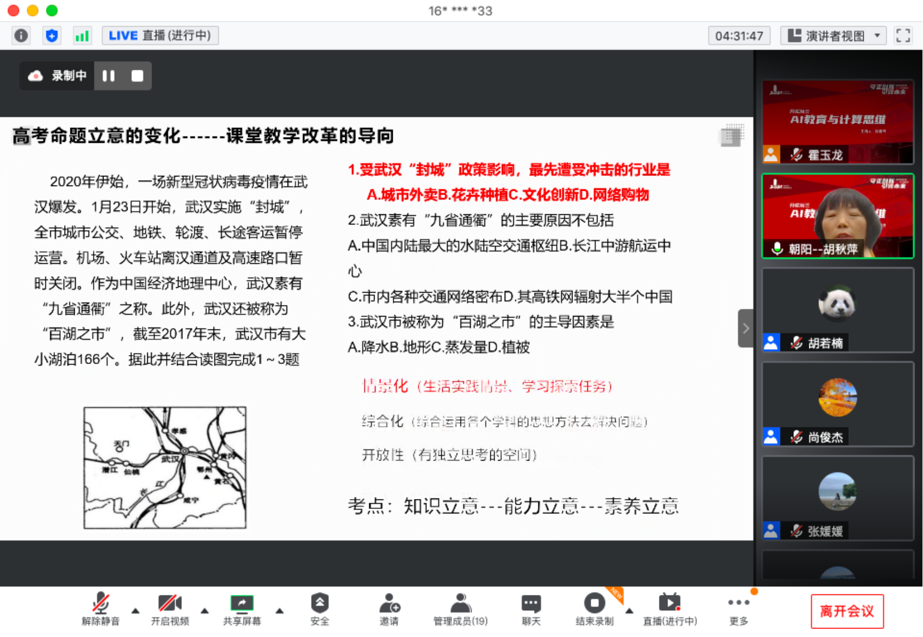Click the 离开会议 leave meeting button
The height and width of the screenshot is (637, 923).
coord(847,611)
